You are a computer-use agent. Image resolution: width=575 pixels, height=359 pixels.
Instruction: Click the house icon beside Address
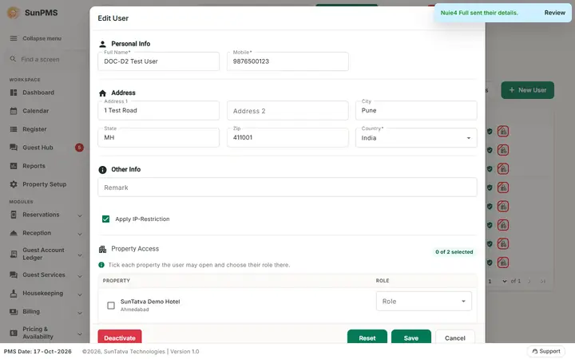point(103,93)
